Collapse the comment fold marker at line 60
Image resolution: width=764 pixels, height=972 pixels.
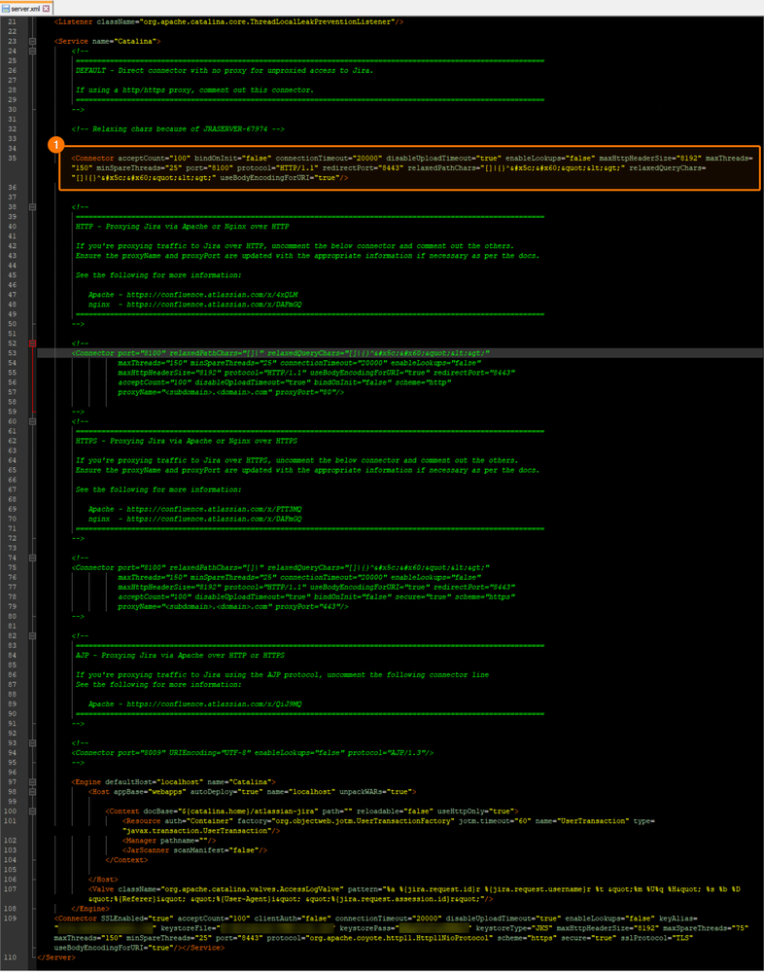click(x=33, y=421)
